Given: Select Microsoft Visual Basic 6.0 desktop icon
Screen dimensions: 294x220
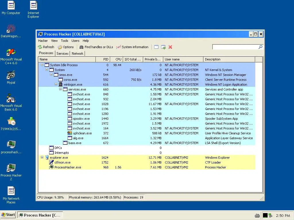Looking at the screenshot, I should [x=11, y=103].
